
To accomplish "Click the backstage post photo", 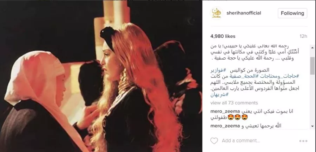I will (x=101, y=76).
